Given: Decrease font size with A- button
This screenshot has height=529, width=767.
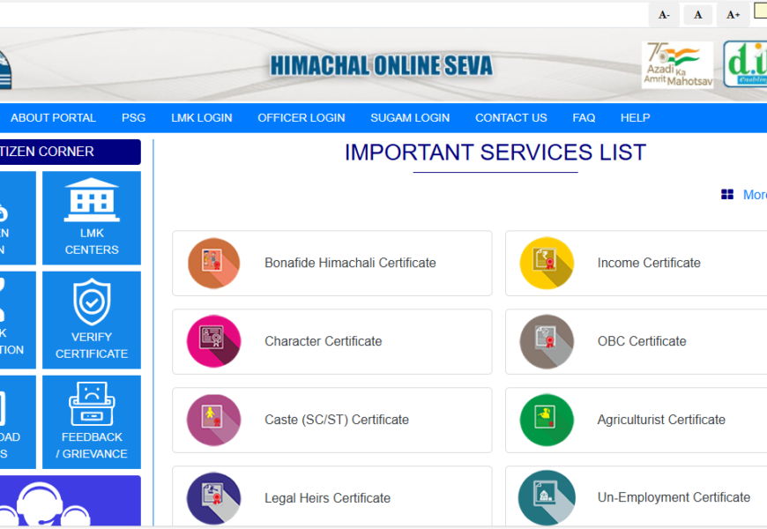Looking at the screenshot, I should (x=664, y=15).
